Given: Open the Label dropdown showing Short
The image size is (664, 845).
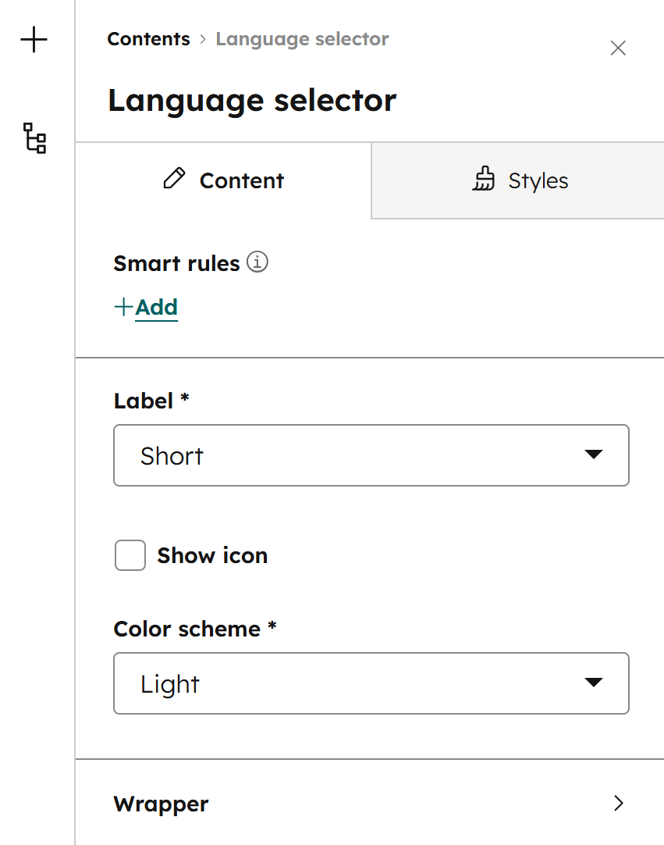Looking at the screenshot, I should pyautogui.click(x=371, y=455).
